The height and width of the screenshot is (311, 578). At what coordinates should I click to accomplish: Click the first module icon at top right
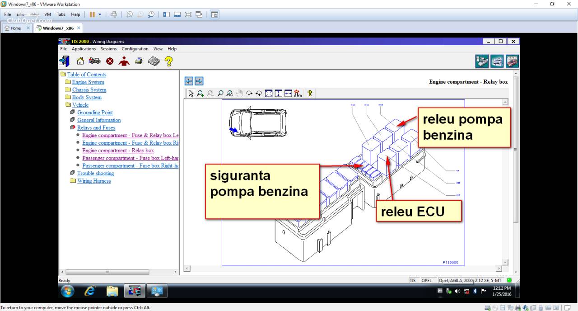(x=482, y=61)
